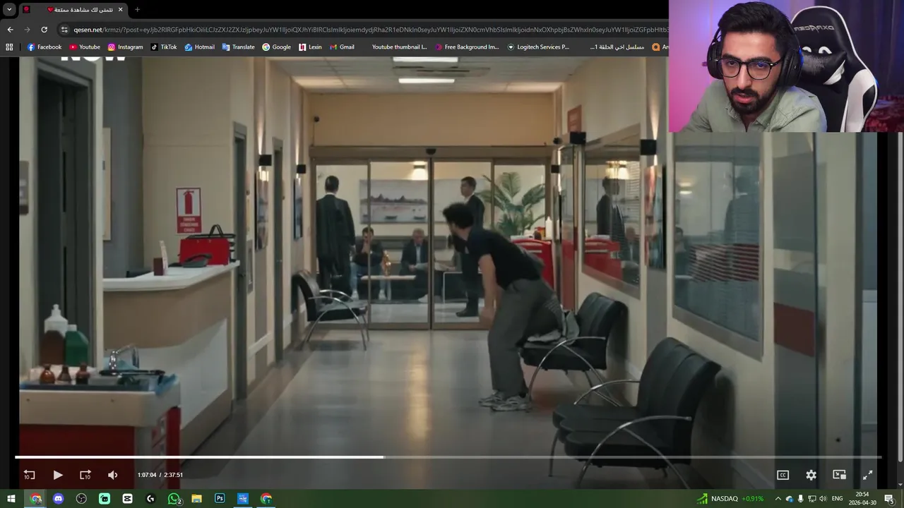Viewport: 904px width, 508px height.
Task: Toggle closed captions with the CC button
Action: (783, 475)
